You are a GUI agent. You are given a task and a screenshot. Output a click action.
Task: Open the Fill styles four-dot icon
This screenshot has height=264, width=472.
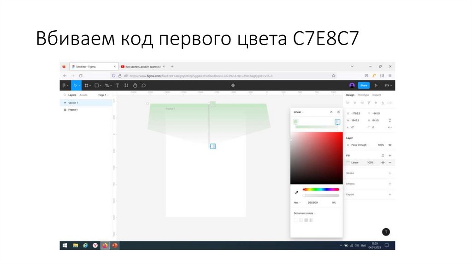click(x=383, y=155)
